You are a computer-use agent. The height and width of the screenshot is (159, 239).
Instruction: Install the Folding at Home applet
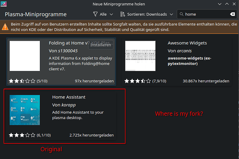[101, 45]
